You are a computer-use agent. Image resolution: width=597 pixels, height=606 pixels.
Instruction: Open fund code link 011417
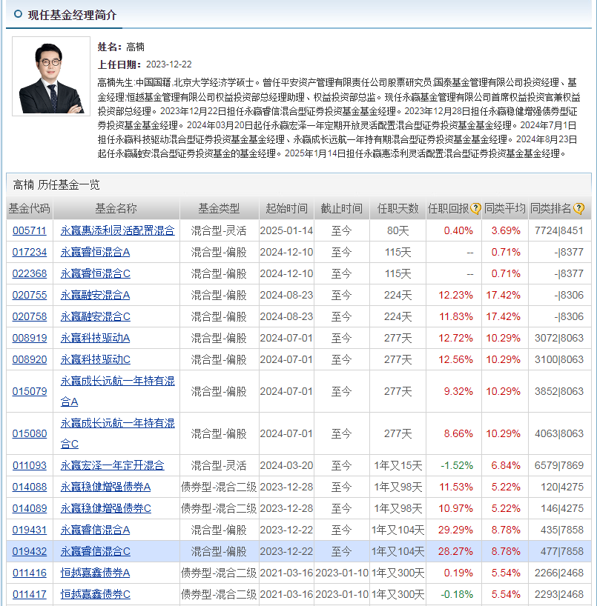click(30, 594)
